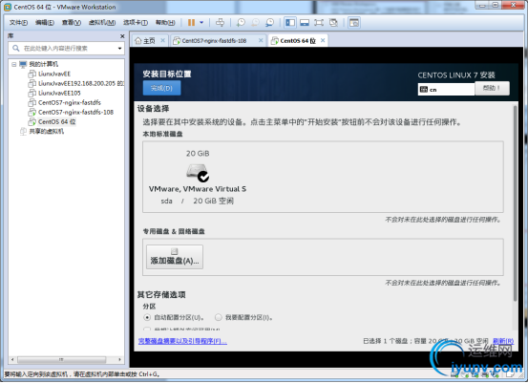Viewport: 528px width, 383px height.
Task: Open the 选项卡(T) menu
Action: (x=136, y=23)
